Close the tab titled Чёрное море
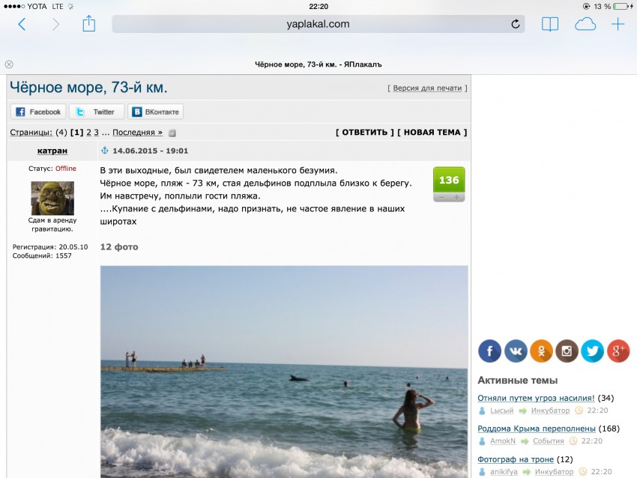The width and height of the screenshot is (637, 478). (x=9, y=64)
